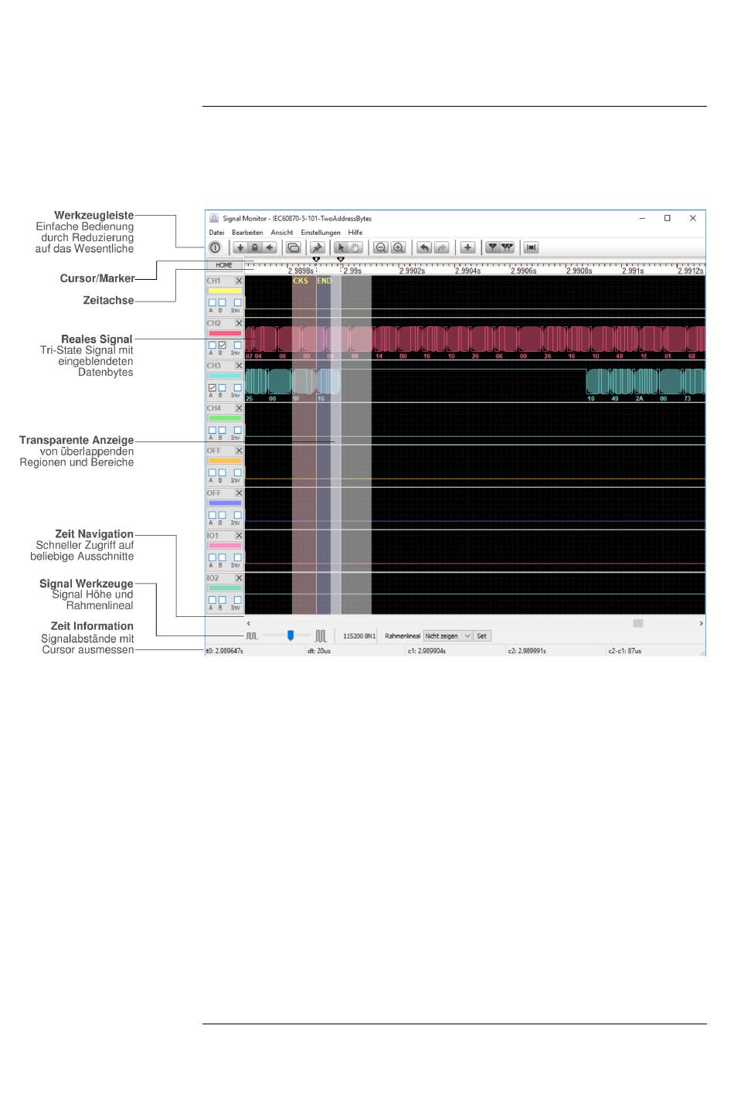Click status entry 'c2-c1: 87us'
734x1097 pixels.
pos(624,651)
